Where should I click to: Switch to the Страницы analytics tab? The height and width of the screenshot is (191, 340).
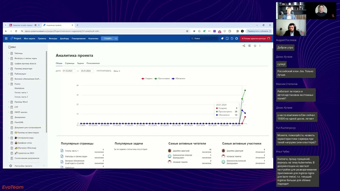70,63
